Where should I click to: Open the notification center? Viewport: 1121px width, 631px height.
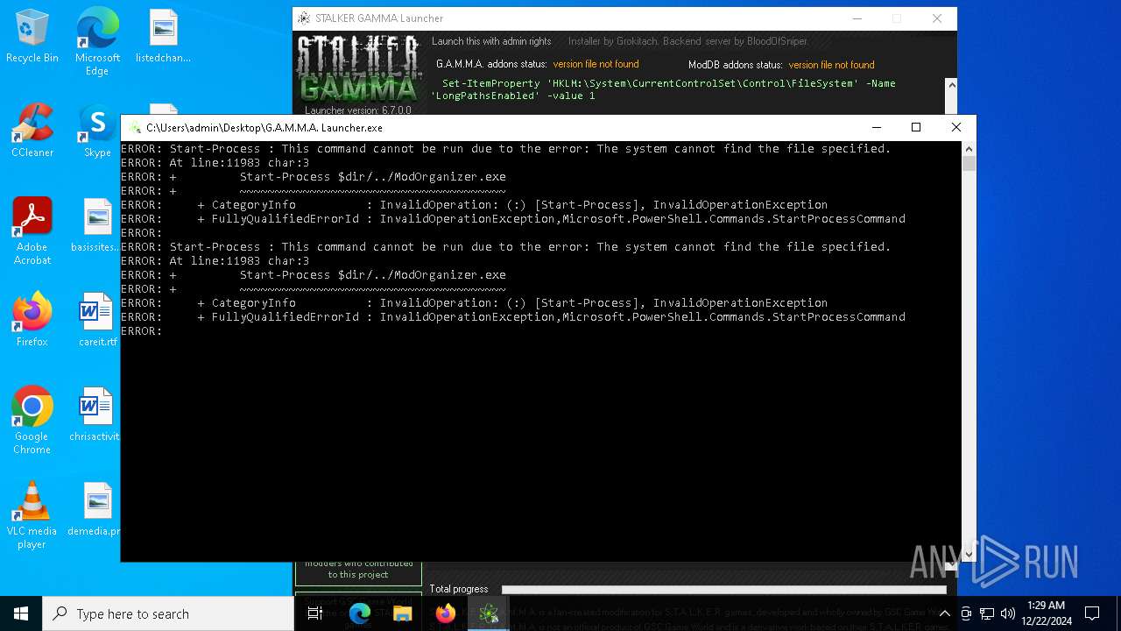[x=1092, y=613]
